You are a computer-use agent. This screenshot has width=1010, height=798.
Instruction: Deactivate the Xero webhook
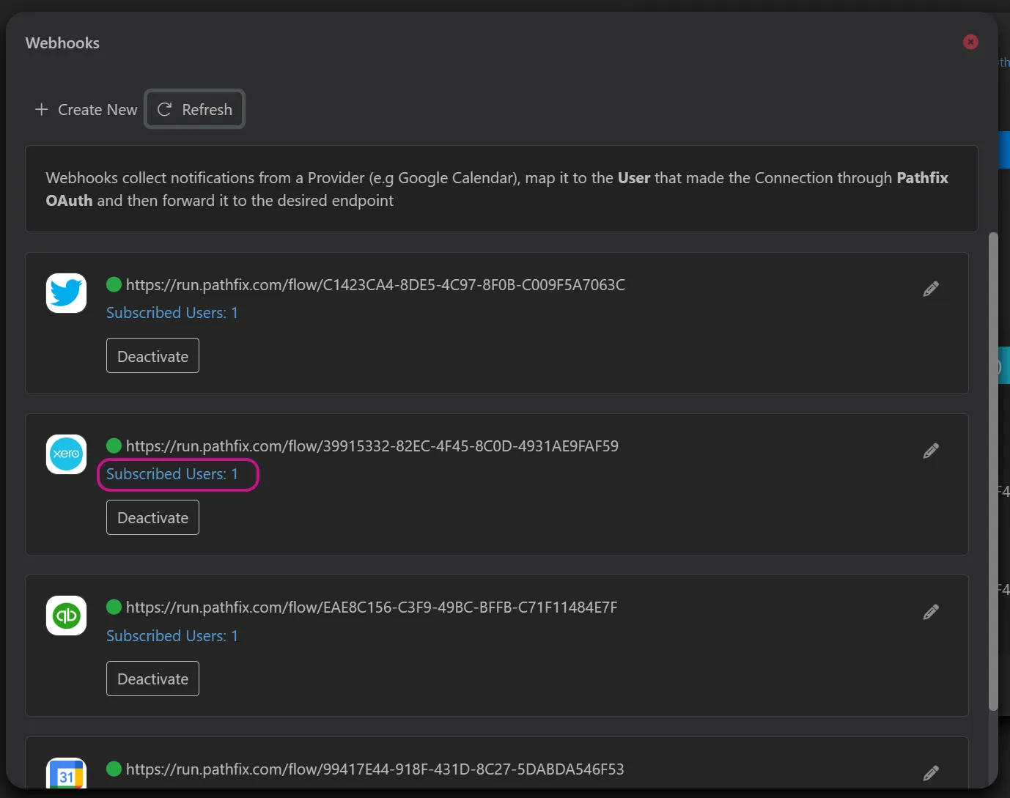coord(152,517)
